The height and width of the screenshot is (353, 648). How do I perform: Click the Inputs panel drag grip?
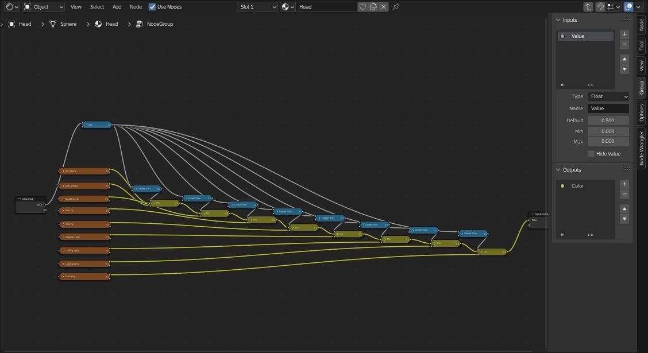tap(627, 20)
